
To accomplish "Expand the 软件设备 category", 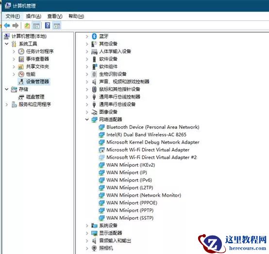I will 87,59.
